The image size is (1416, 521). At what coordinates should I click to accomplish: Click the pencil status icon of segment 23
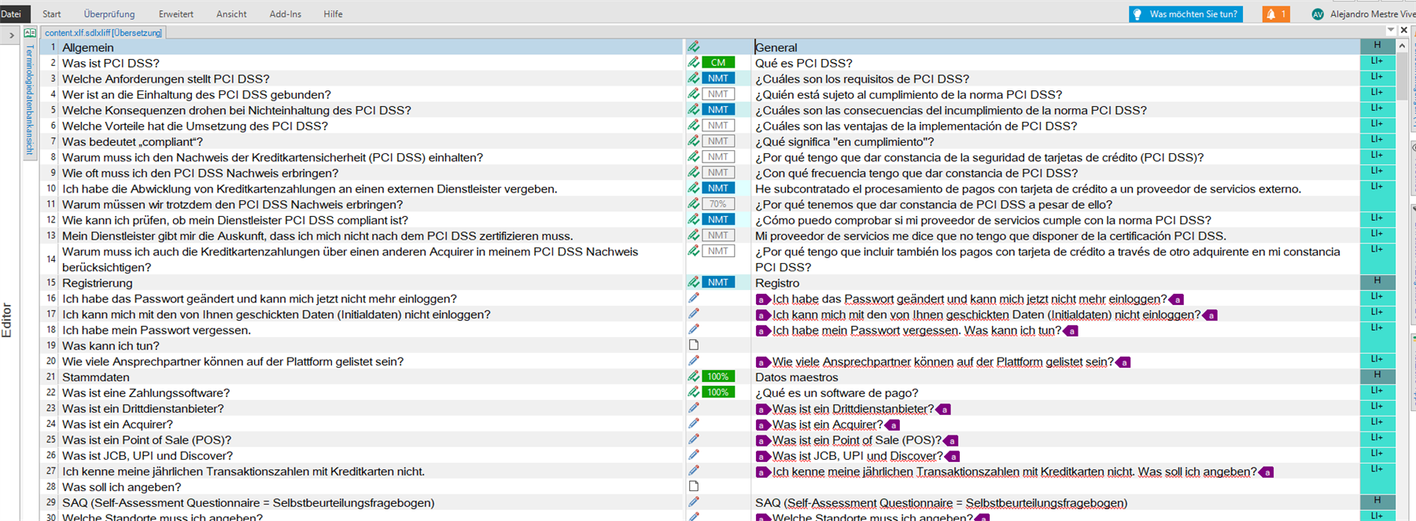click(694, 408)
